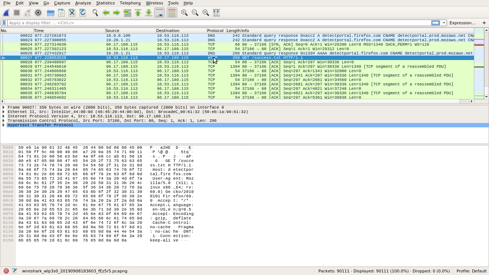Open the Statistics menu
This screenshot has height=275, width=489.
tap(105, 3)
